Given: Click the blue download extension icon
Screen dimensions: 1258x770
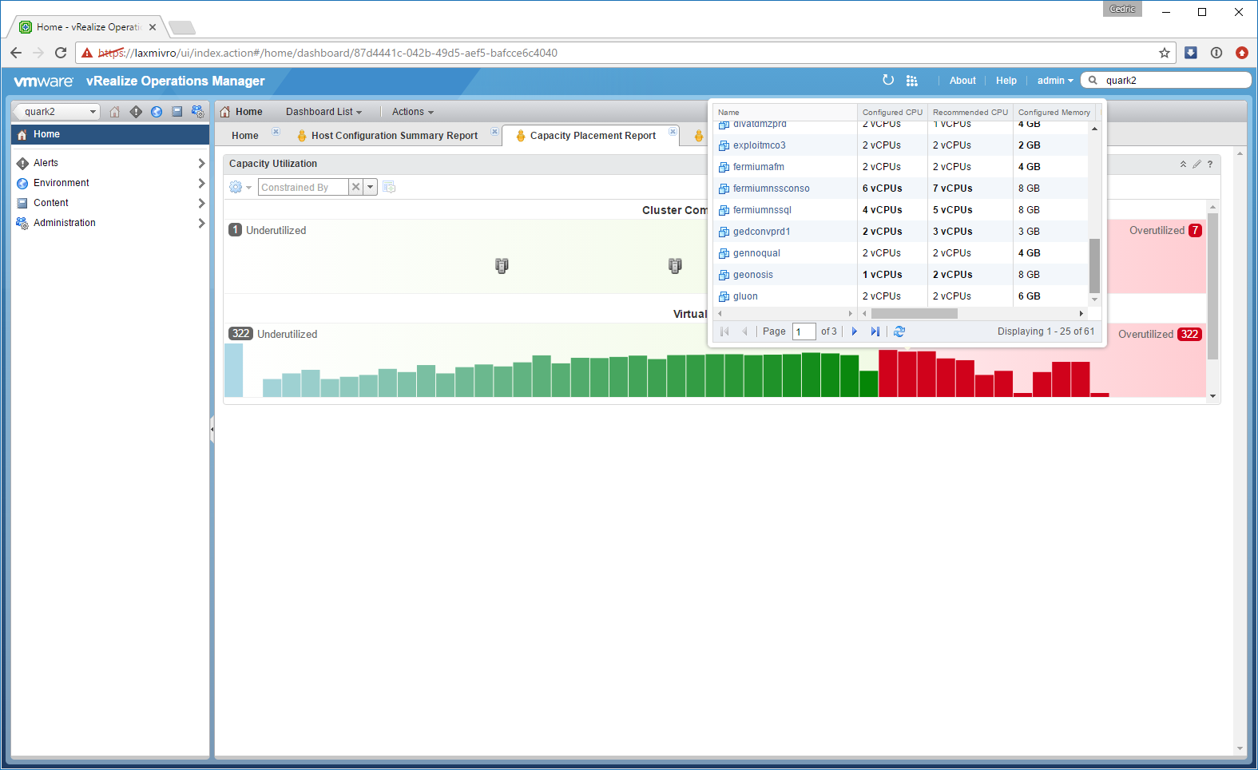Looking at the screenshot, I should (1191, 53).
